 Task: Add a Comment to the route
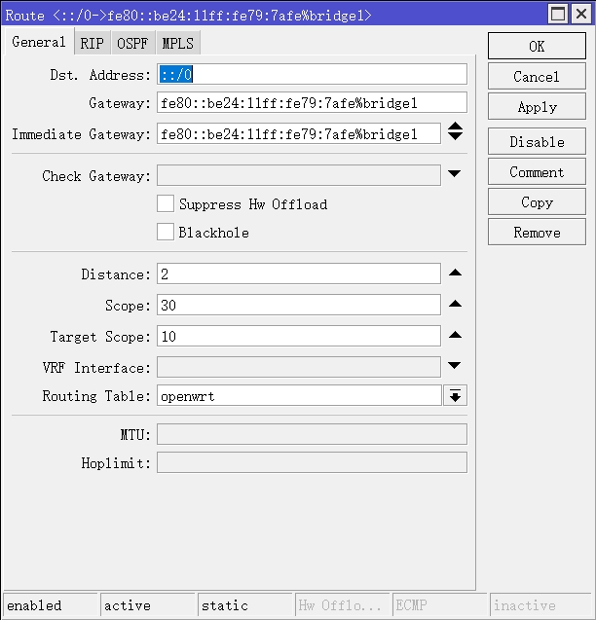pos(537,171)
